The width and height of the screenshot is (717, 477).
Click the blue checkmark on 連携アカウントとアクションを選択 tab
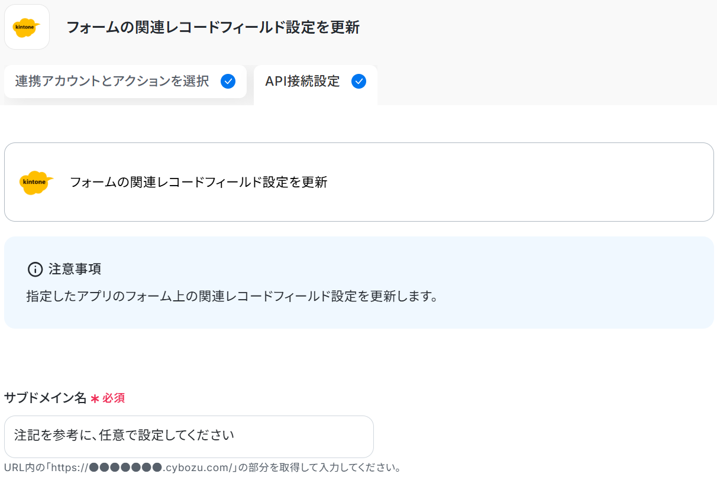(x=228, y=82)
